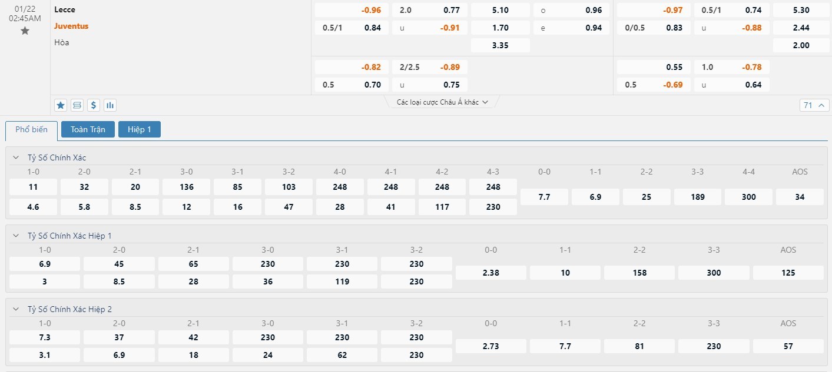832x372 pixels.
Task: Collapse Tỷ Số Chính Xác Hiệp 2 section
Action: click(16, 309)
